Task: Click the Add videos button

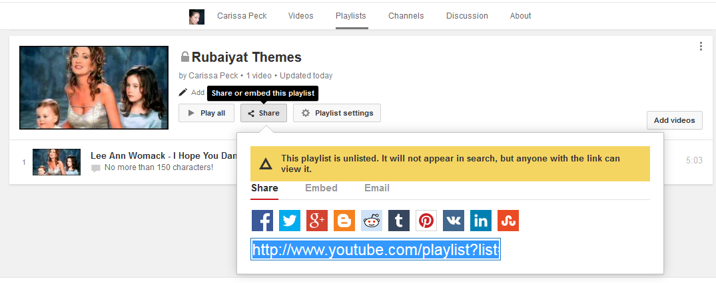Action: 675,120
